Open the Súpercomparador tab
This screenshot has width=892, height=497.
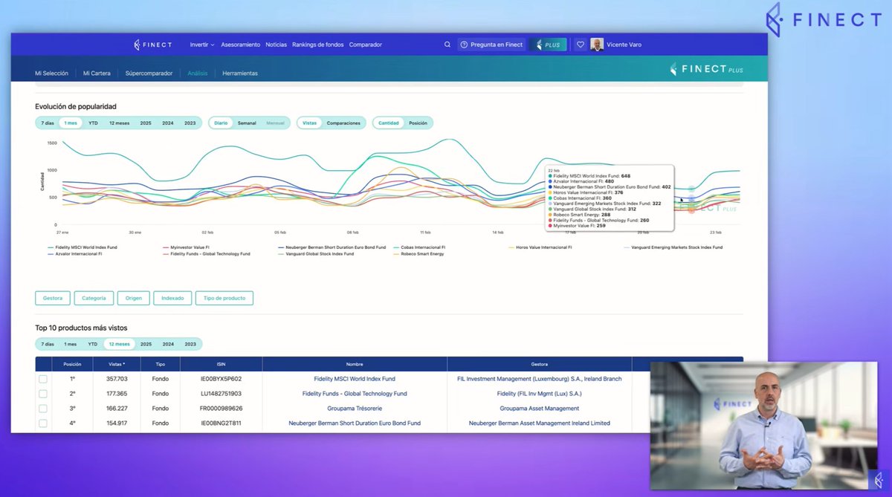tap(149, 74)
